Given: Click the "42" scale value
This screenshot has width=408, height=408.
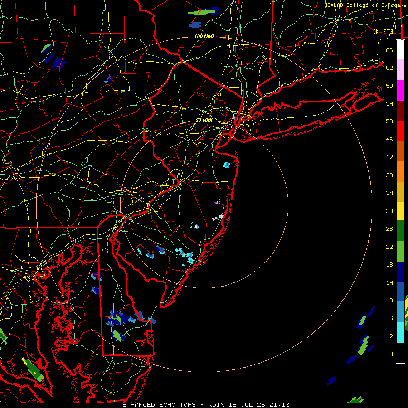Looking at the screenshot, I should 389,157.
